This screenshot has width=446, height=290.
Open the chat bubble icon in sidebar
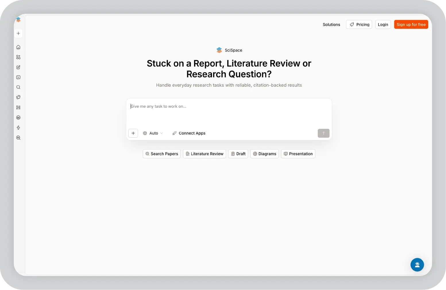click(18, 77)
